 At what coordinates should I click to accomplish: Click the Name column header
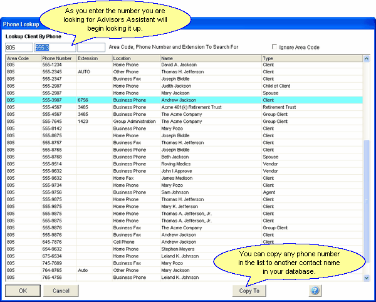click(210, 58)
